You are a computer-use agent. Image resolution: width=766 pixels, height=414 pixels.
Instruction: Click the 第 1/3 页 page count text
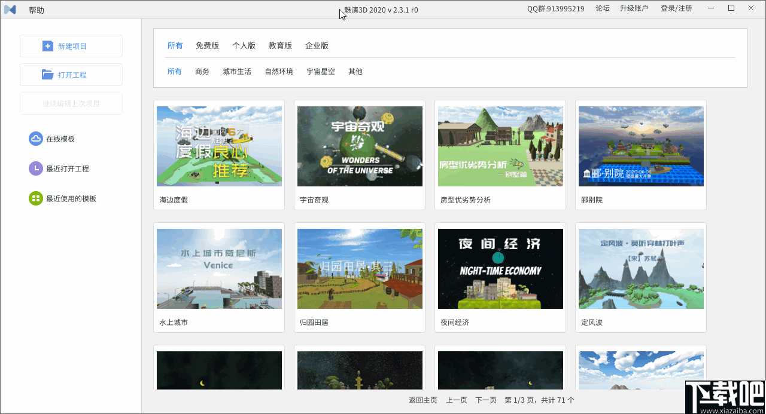pyautogui.click(x=540, y=400)
